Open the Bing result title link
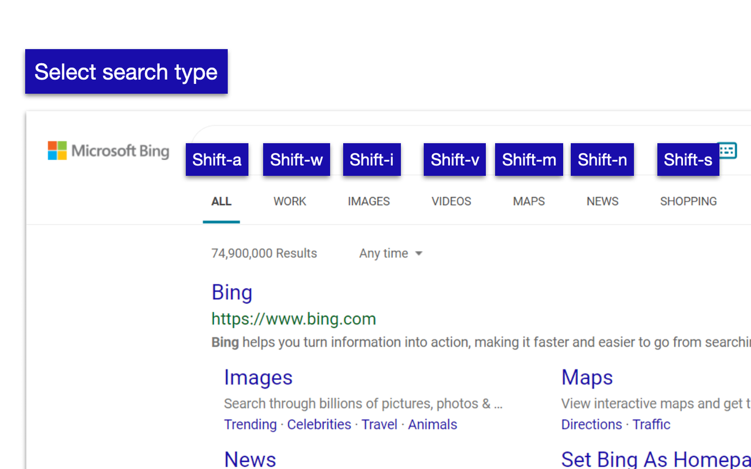The width and height of the screenshot is (751, 469). coord(232,293)
